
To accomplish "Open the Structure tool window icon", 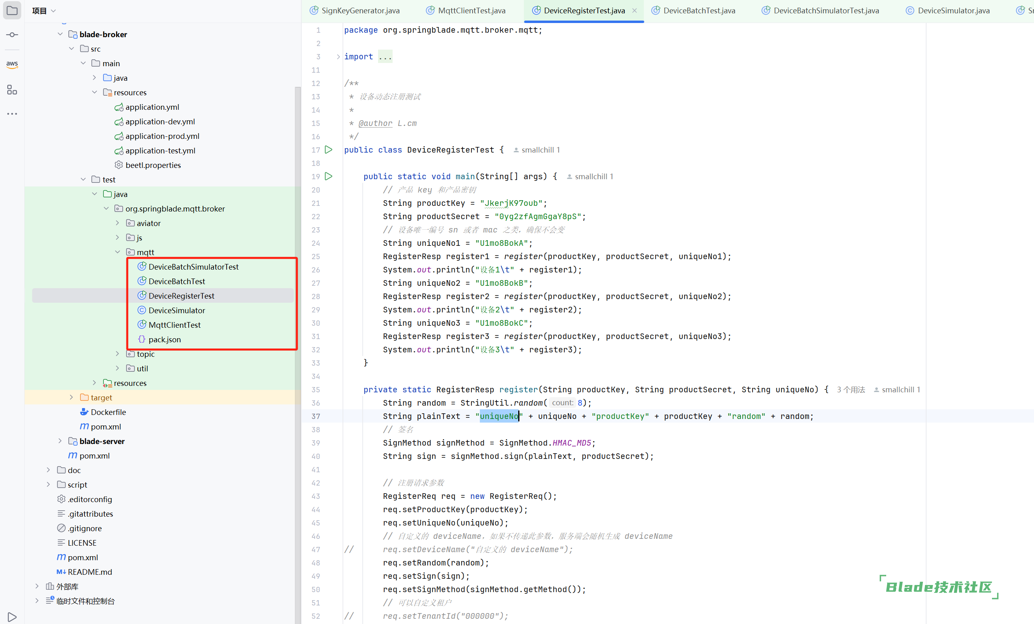I will [12, 89].
